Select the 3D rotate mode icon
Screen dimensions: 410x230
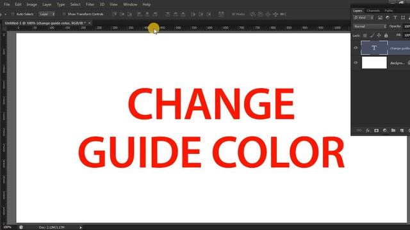(252, 14)
